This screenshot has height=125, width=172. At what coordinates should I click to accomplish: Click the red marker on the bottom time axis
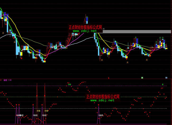coord(109,78)
